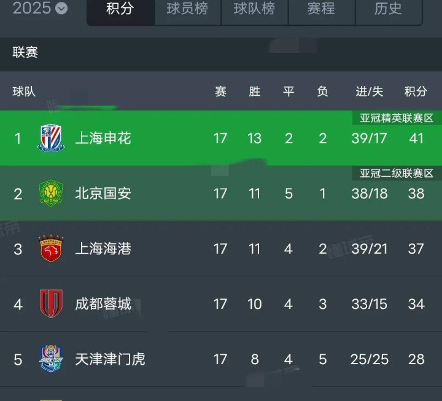
Task: Click the 北京国安 green crest
Action: (x=51, y=193)
